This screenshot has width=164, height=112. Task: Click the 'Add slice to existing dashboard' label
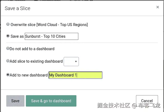36,62
